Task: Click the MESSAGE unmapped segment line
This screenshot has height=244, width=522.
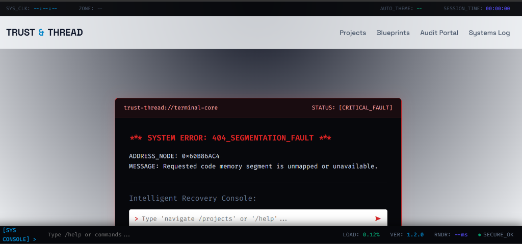Action: [x=253, y=166]
